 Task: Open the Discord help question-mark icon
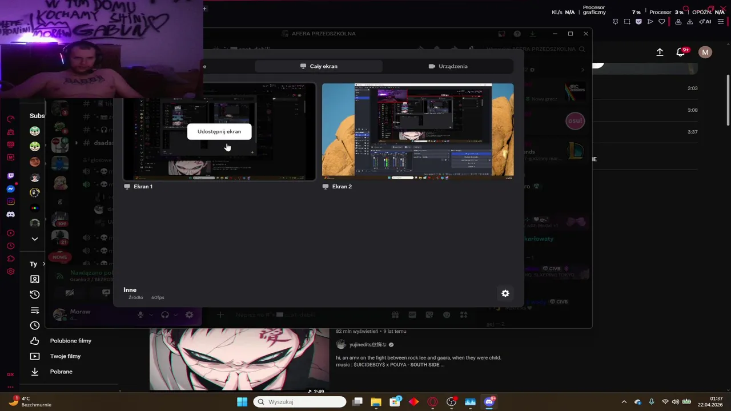517,34
